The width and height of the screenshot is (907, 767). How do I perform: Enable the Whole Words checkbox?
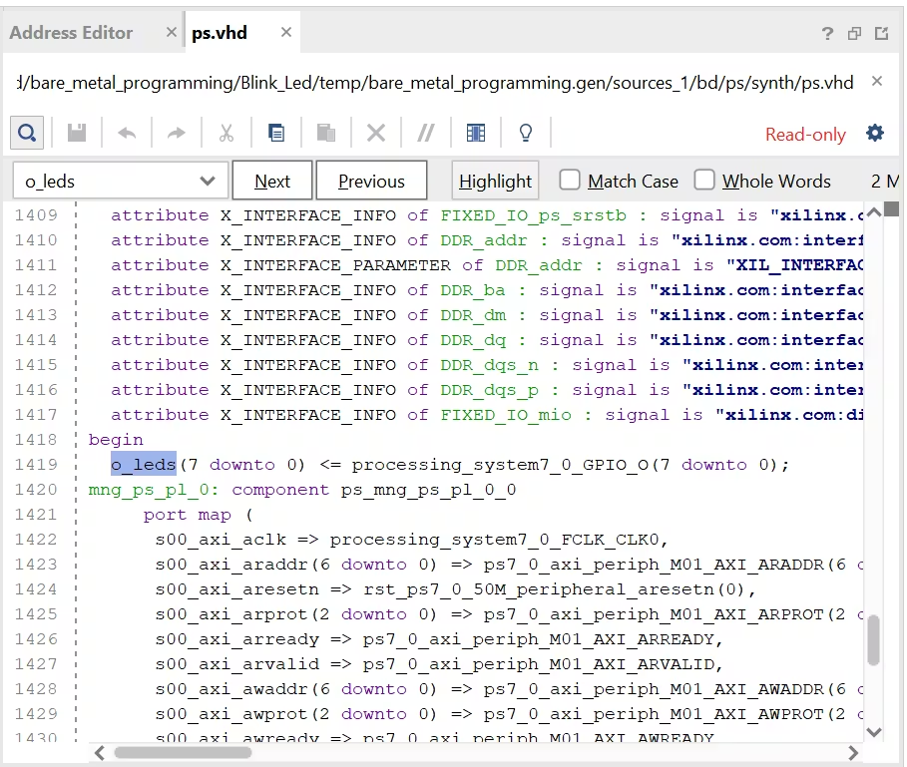[x=704, y=180]
